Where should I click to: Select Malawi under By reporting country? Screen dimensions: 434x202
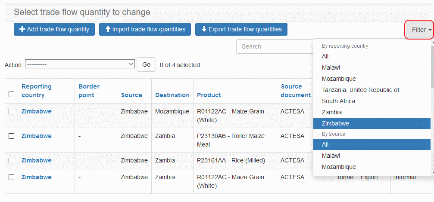[x=331, y=67]
